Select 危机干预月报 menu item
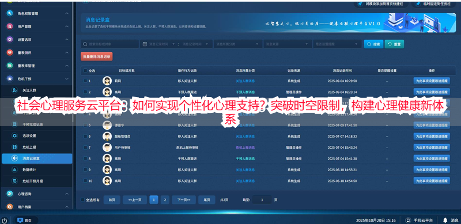Screen dimensions: 461x224 (x=37, y=181)
